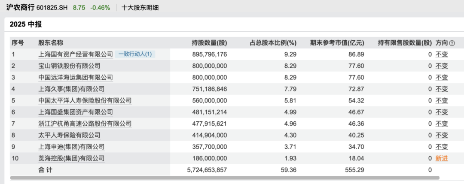The height and width of the screenshot is (184, 464).
Task: Open shareholder 上海国有资产经营有限公司 link
Action: point(76,54)
